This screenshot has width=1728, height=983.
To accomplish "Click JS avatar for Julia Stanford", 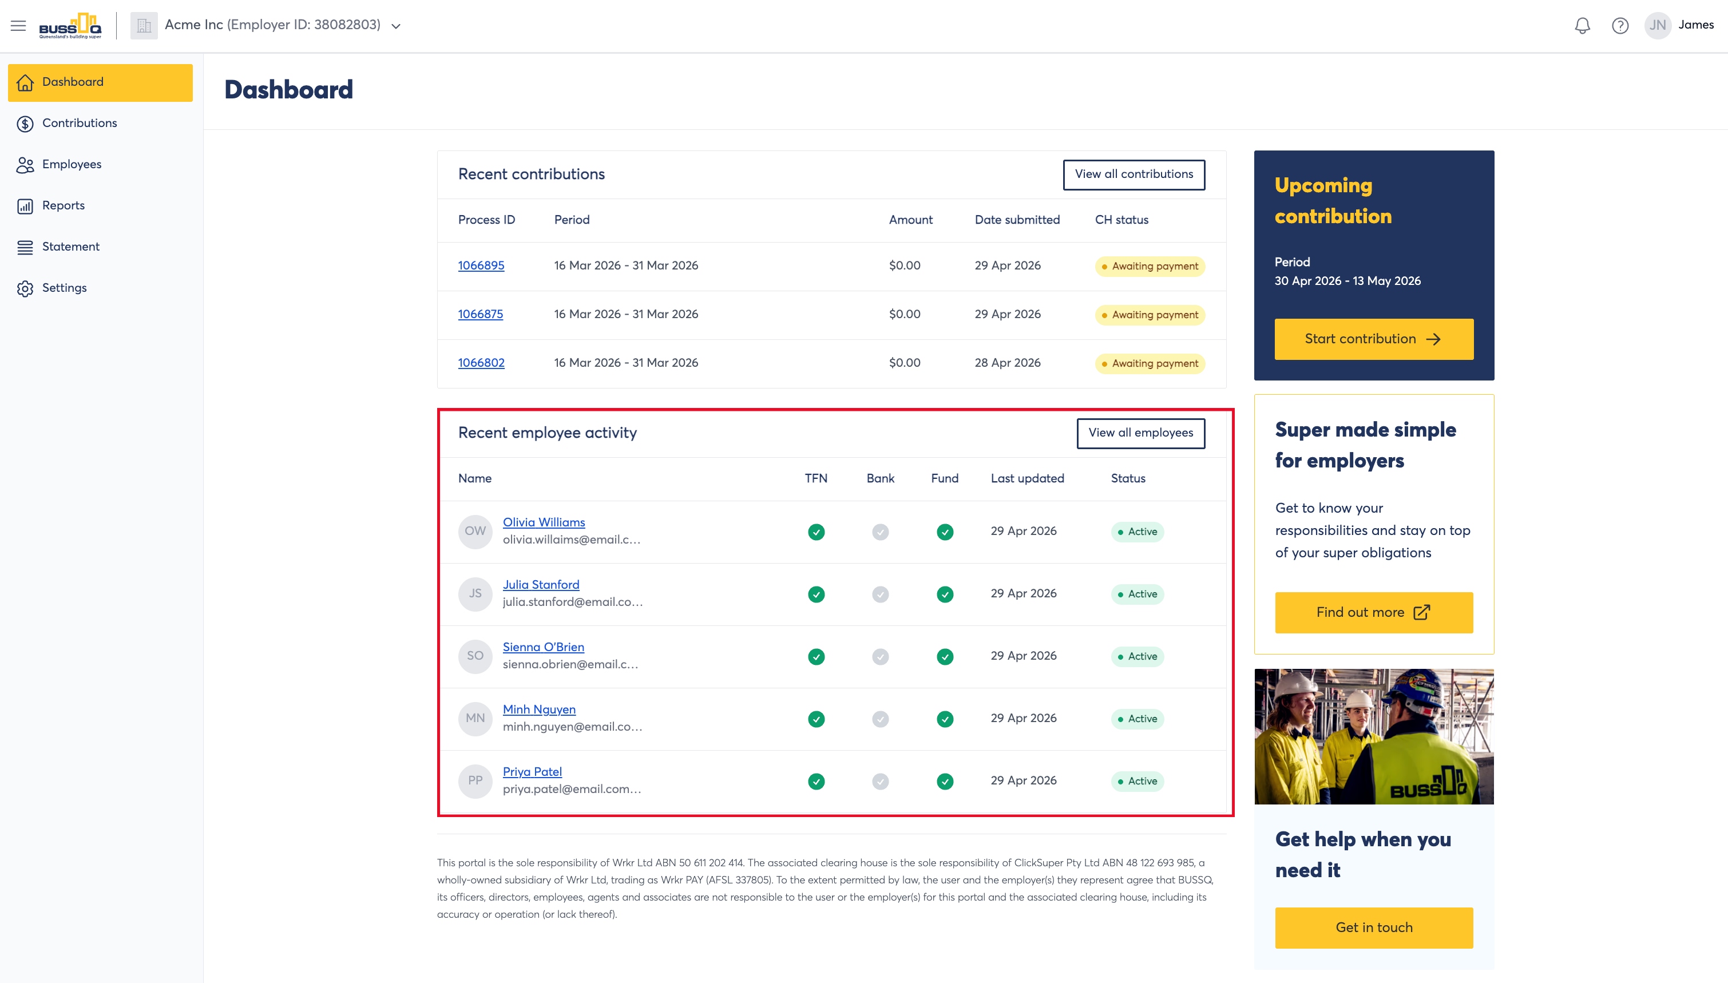I will click(475, 594).
